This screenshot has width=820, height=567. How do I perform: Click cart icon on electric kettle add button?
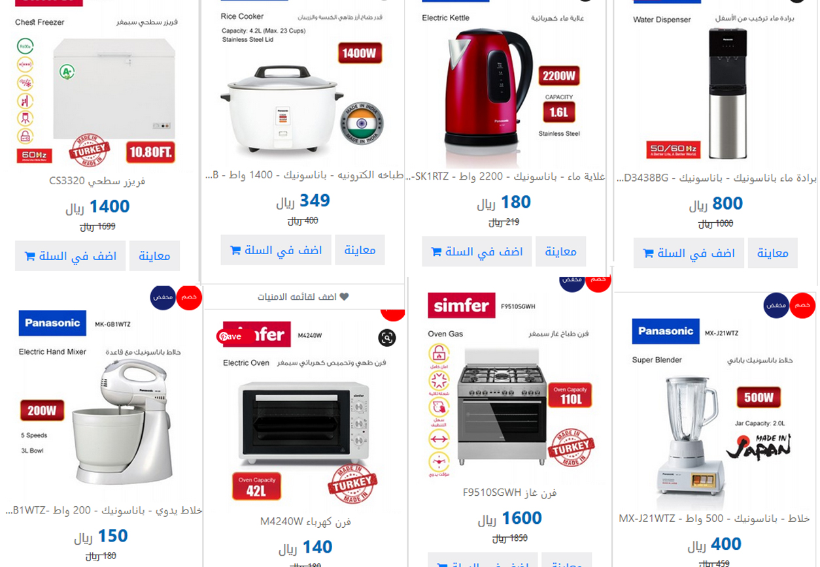click(436, 251)
